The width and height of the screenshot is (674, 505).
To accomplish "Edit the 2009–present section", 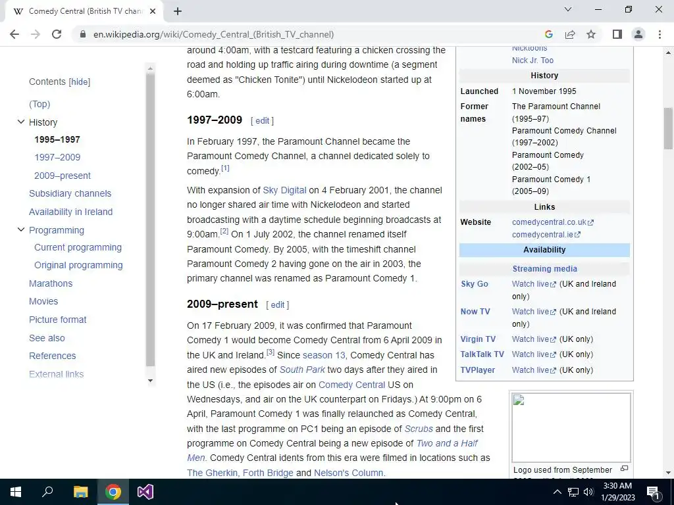I will coord(278,304).
